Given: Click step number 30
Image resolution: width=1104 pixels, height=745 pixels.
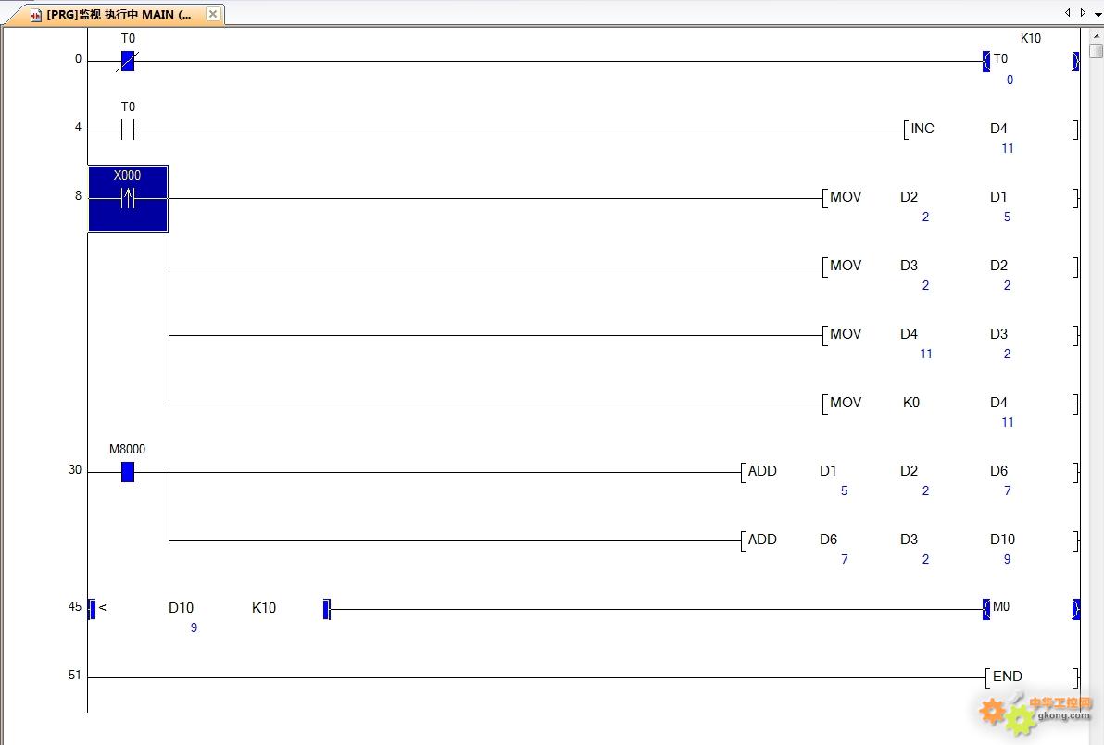Looking at the screenshot, I should [x=75, y=470].
